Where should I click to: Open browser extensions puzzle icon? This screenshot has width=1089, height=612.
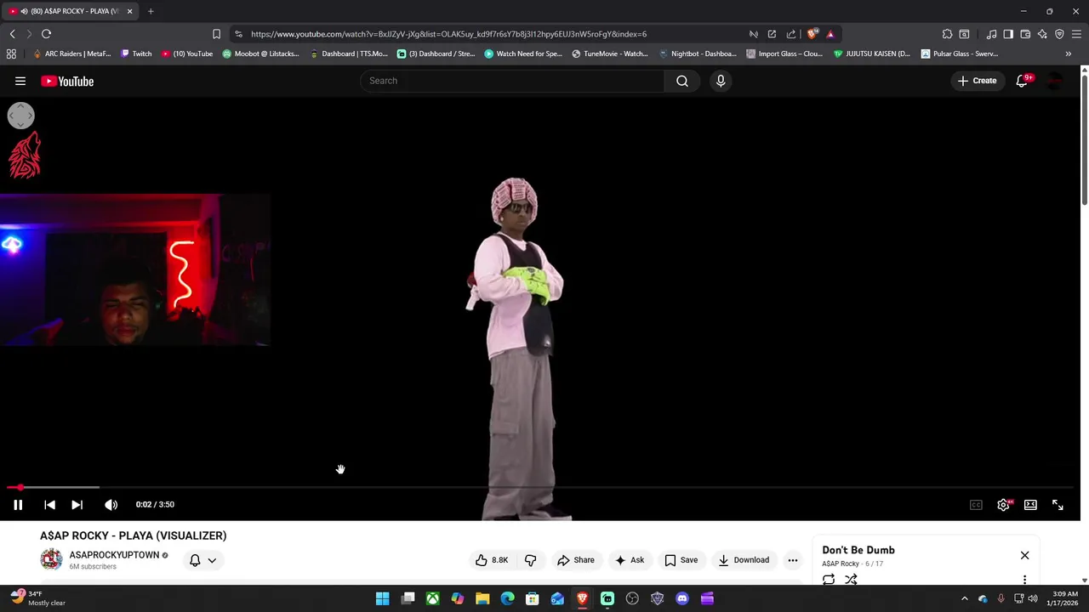(947, 34)
